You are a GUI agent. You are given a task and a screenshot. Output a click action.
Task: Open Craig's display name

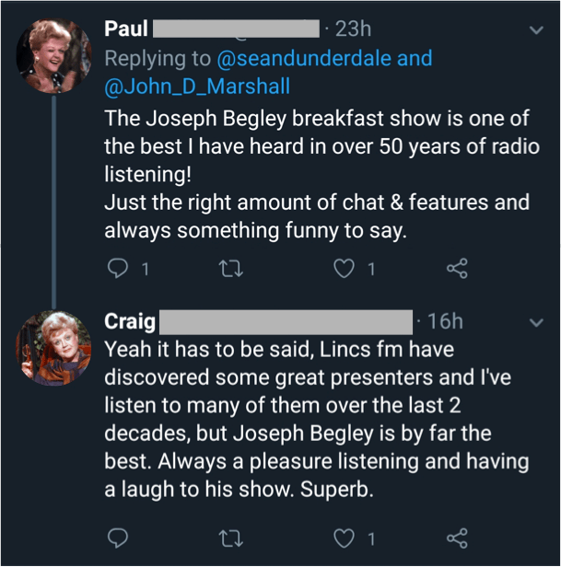tap(130, 321)
